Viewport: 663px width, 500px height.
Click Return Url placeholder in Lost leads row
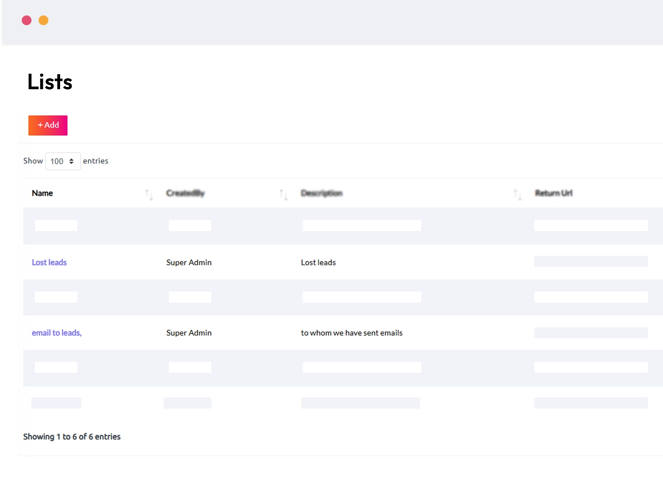[591, 261]
